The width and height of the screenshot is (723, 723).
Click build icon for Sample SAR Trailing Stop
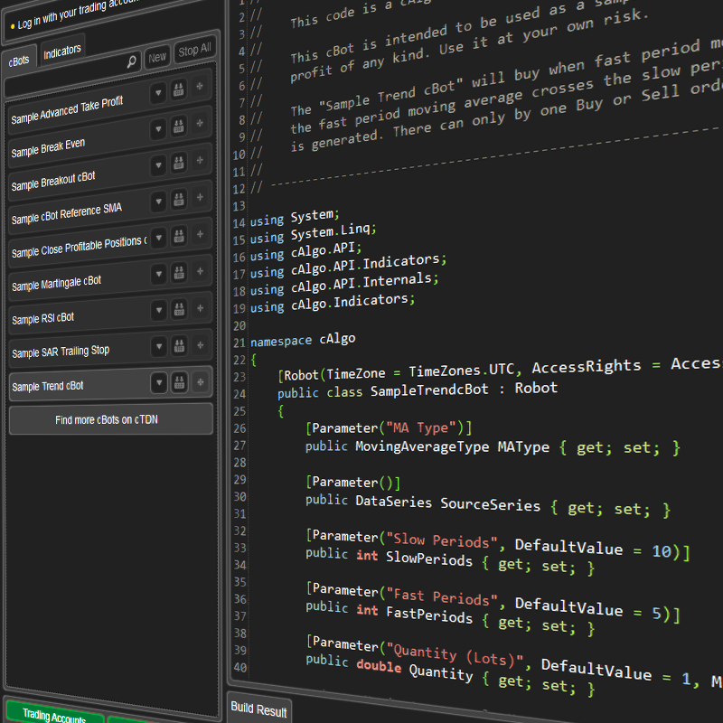tap(178, 345)
